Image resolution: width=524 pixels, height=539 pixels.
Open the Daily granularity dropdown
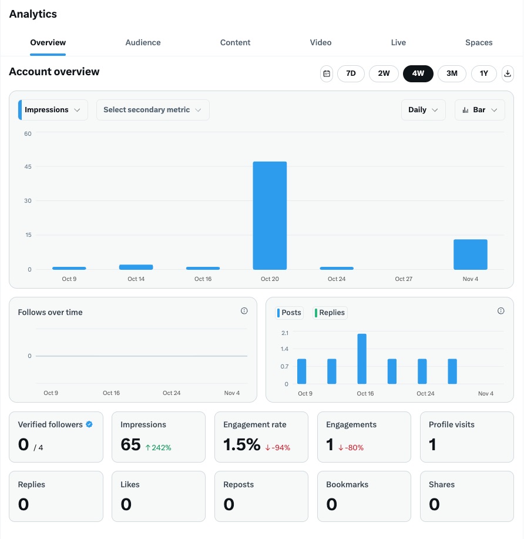(x=423, y=110)
